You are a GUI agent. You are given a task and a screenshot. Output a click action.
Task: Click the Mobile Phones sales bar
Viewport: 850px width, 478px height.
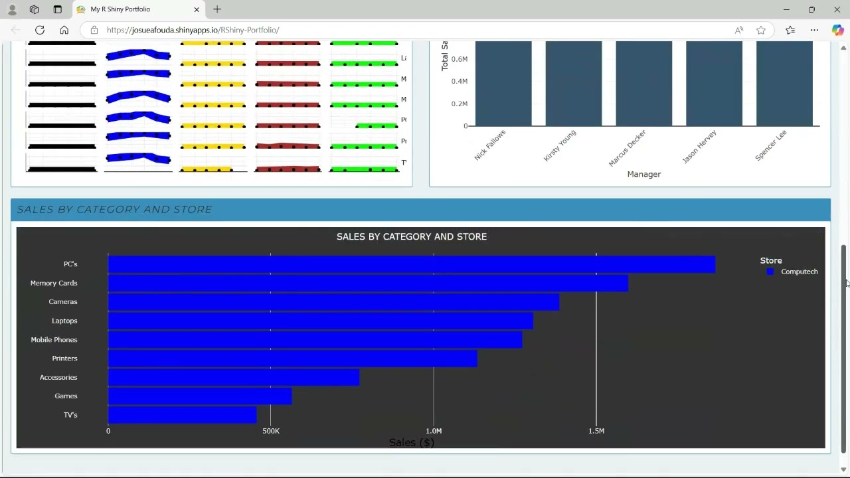(x=315, y=339)
